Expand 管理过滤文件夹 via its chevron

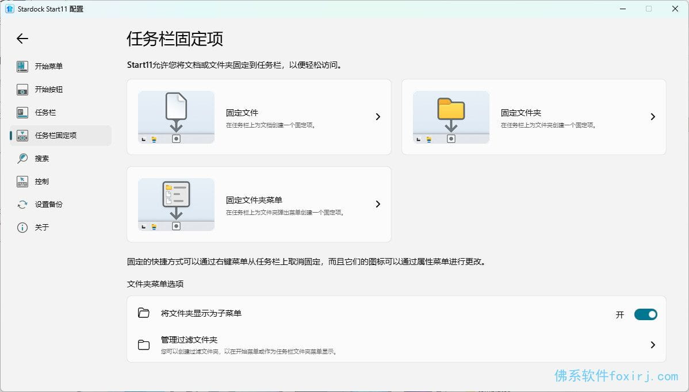coord(653,345)
